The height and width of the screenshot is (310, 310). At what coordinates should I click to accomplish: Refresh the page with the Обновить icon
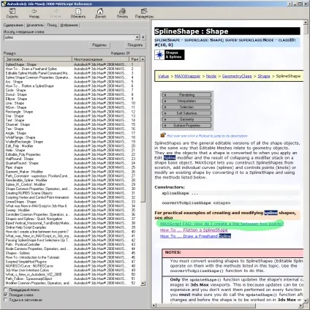[x=78, y=11]
